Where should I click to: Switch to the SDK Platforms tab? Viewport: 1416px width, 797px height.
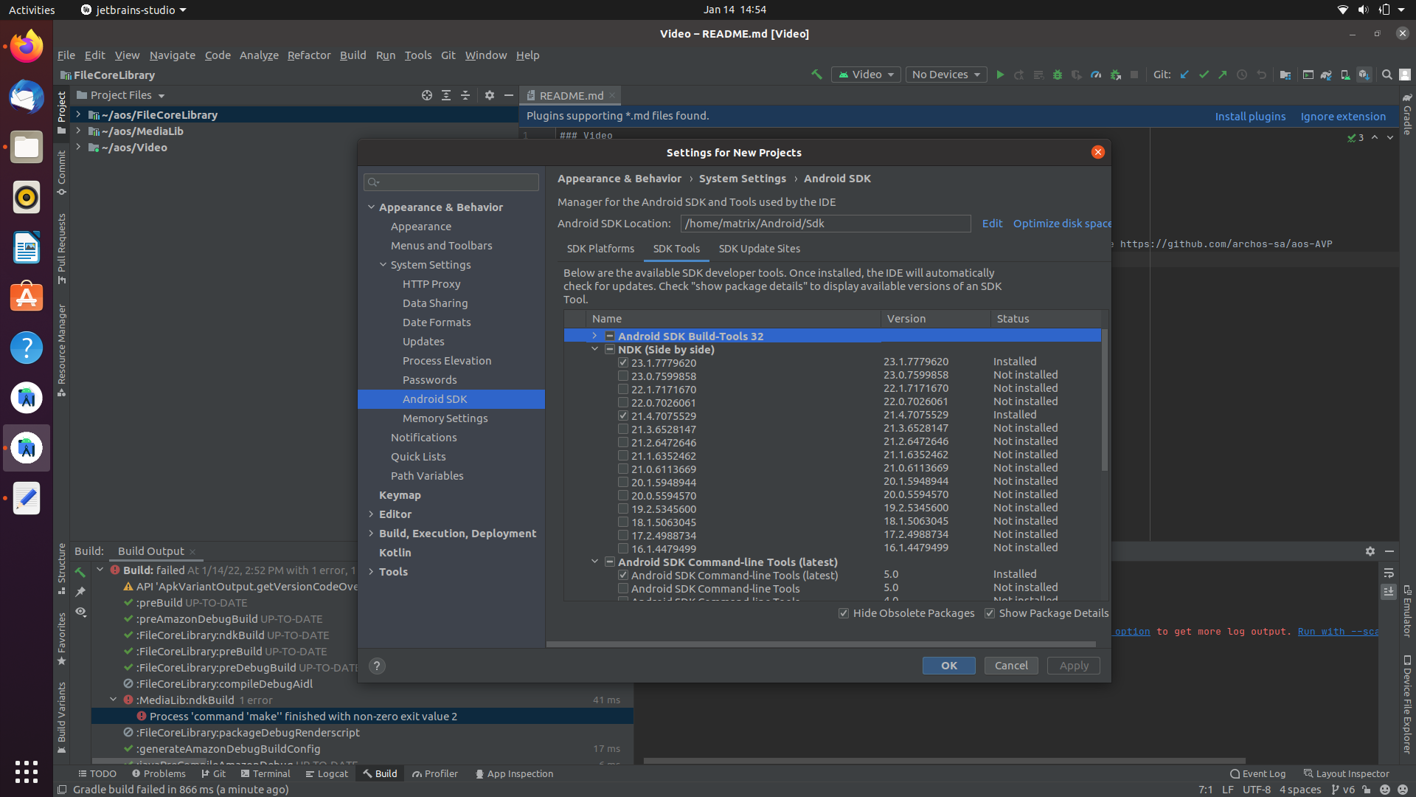point(600,249)
